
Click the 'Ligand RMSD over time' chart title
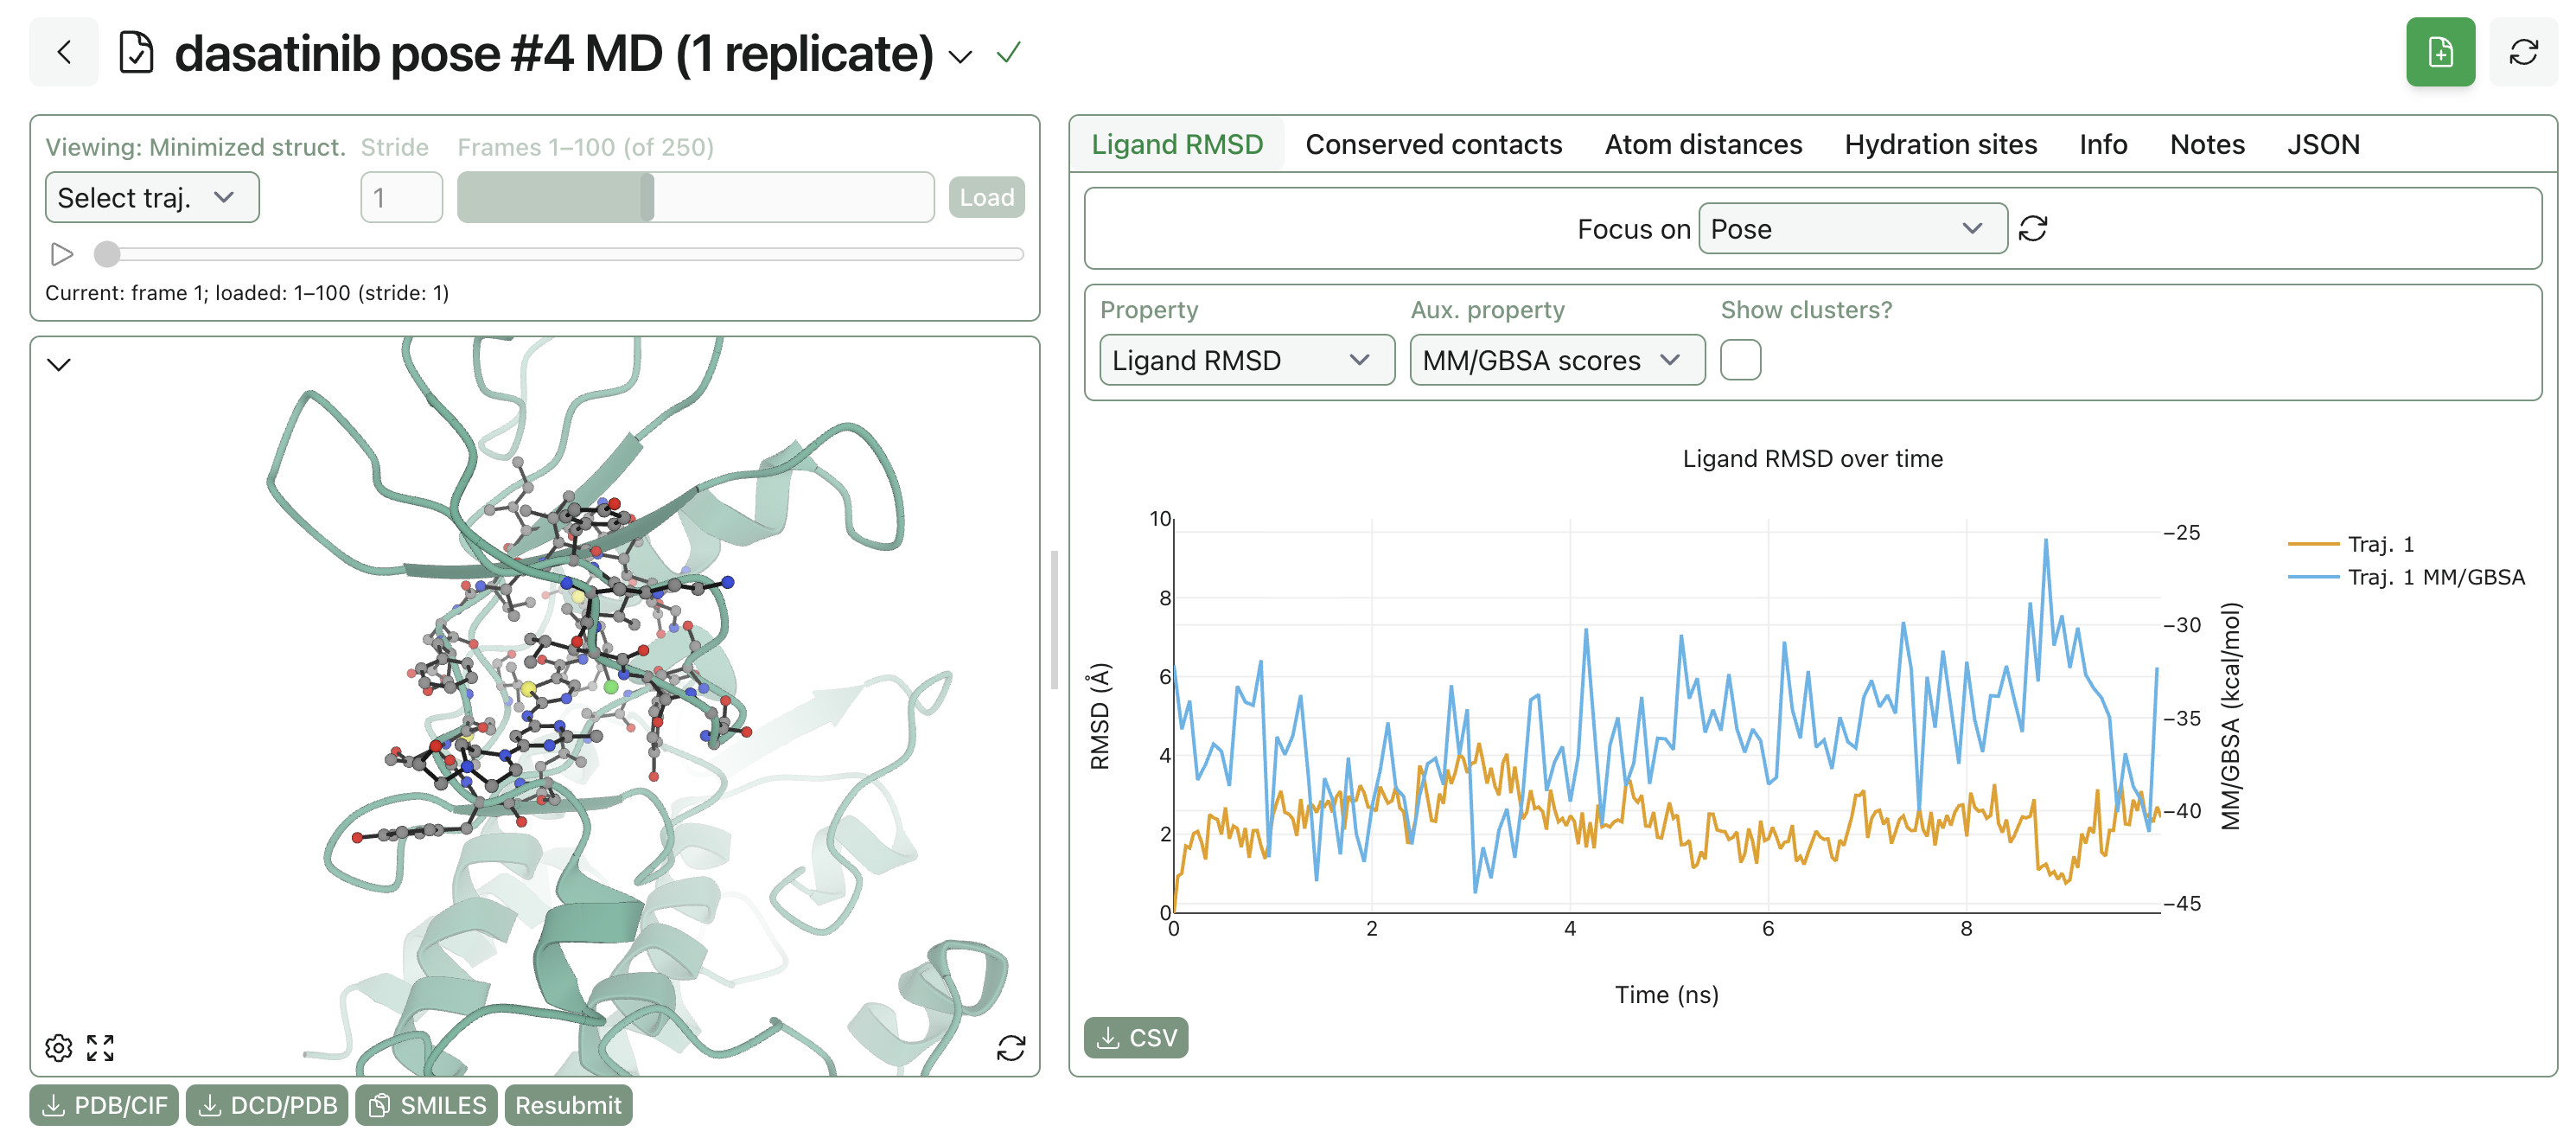(x=1812, y=458)
